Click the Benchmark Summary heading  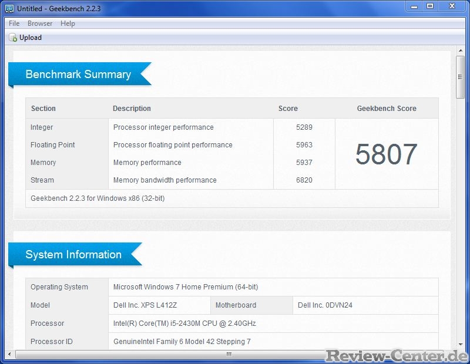[78, 75]
